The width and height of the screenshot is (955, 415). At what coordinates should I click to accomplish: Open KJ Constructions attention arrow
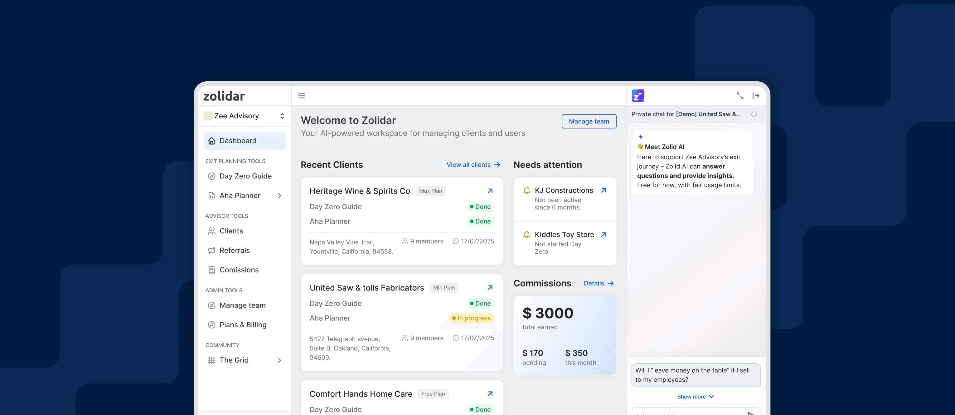tap(603, 190)
